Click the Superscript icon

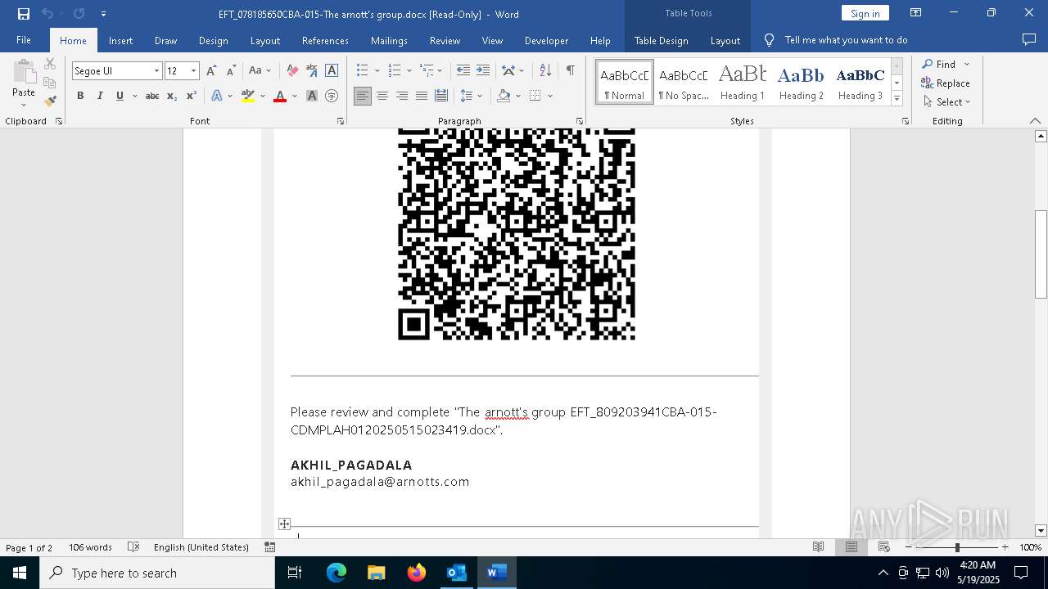pyautogui.click(x=192, y=96)
